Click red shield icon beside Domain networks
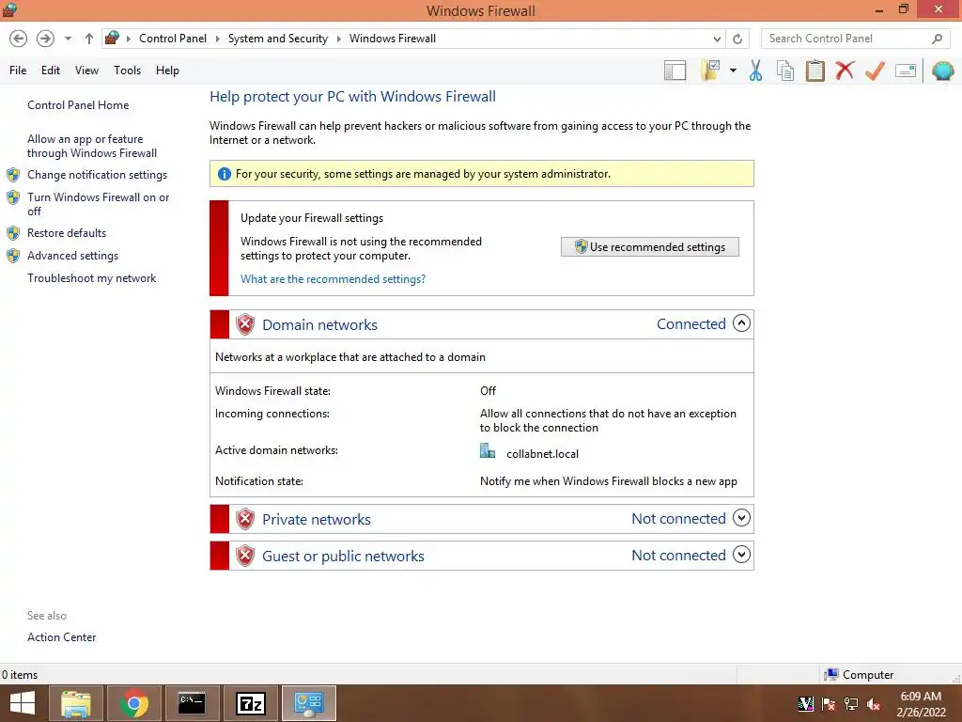The image size is (962, 722). tap(245, 324)
